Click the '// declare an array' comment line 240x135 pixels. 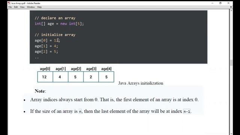(55, 18)
